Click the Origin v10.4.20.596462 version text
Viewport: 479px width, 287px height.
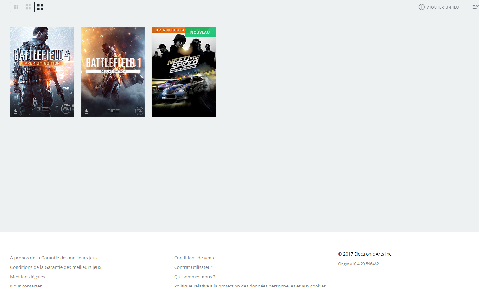(358, 264)
